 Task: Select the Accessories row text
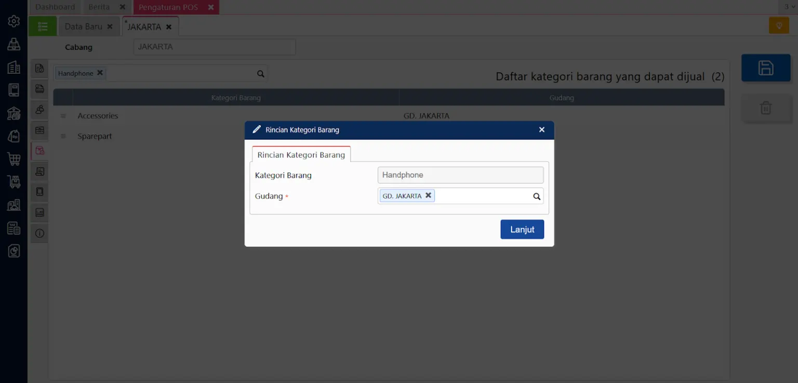pos(98,116)
